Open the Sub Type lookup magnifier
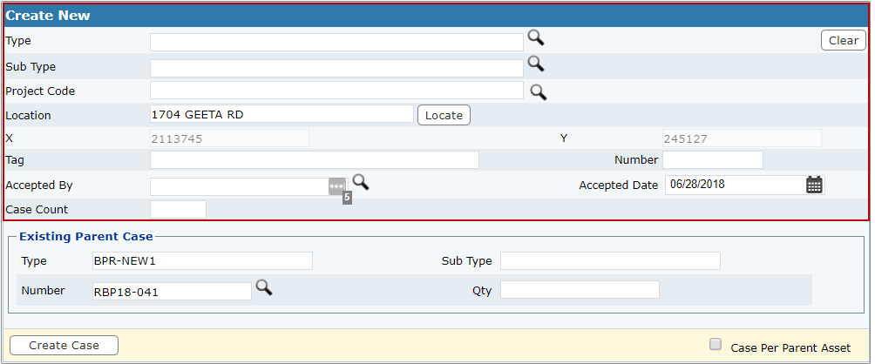875x364 pixels. 536,64
